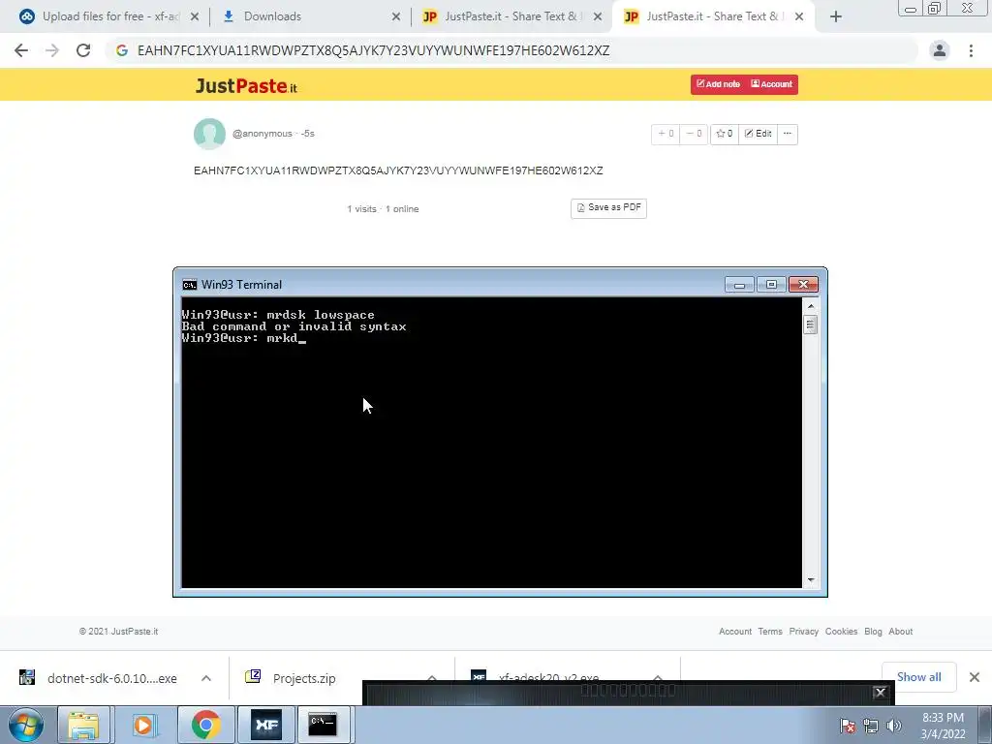Open the footer Terms link
The image size is (992, 744).
point(770,632)
